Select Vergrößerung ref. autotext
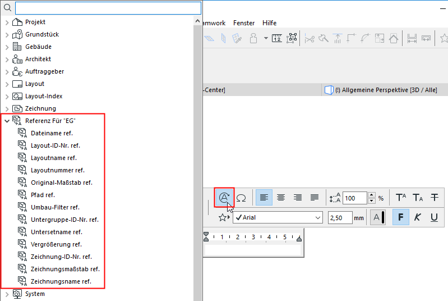This screenshot has height=301, width=448. point(56,244)
